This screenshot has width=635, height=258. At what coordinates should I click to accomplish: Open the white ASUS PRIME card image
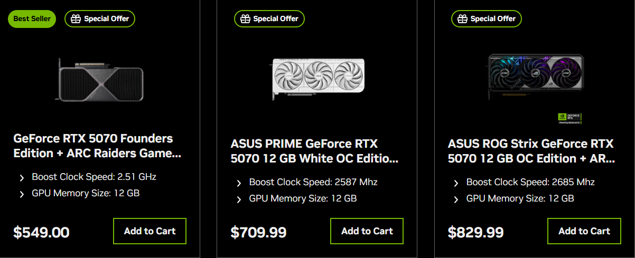317,78
